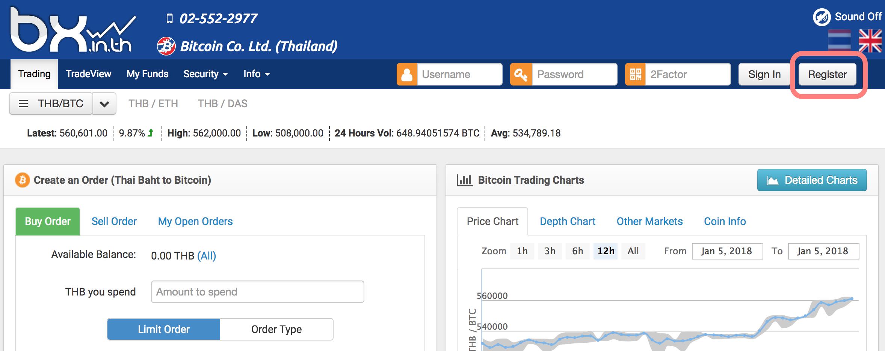
Task: Open Detailed Charts
Action: [812, 180]
